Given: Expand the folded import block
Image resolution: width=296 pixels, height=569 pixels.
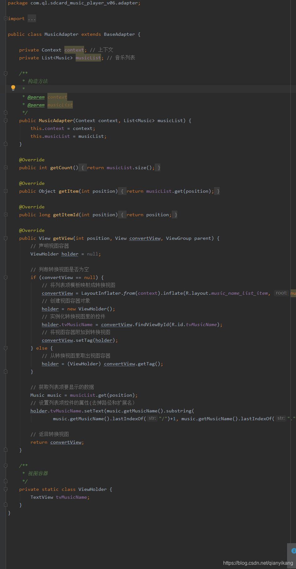Looking at the screenshot, I should (6, 19).
